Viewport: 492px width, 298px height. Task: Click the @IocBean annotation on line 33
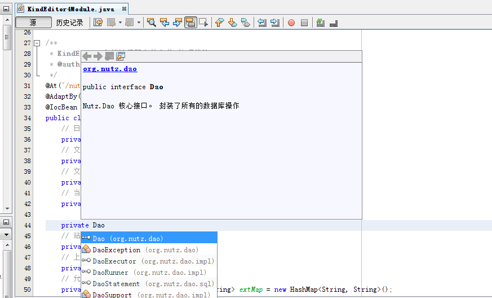(61, 107)
